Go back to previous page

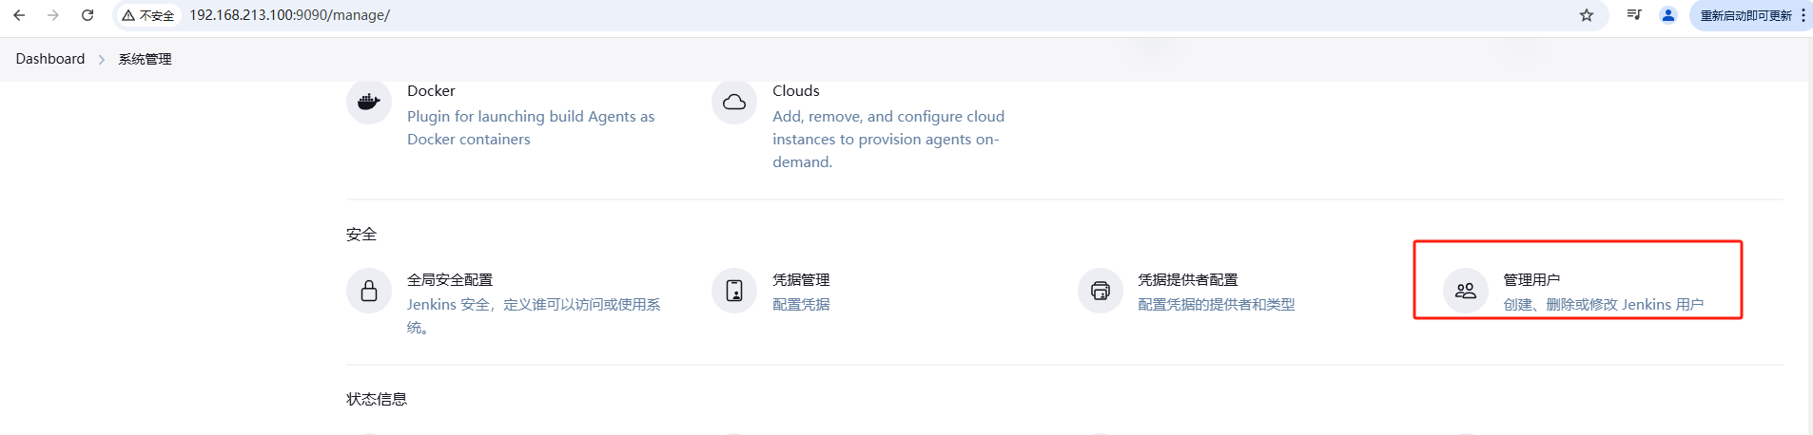tap(19, 15)
